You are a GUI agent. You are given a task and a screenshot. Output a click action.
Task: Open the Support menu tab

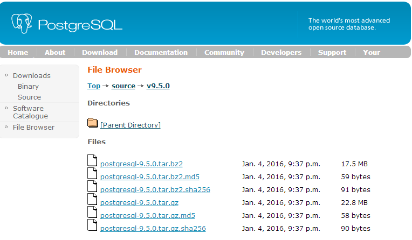click(x=332, y=52)
